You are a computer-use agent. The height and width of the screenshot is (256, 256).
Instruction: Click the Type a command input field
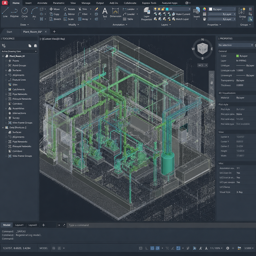pyautogui.click(x=161, y=225)
